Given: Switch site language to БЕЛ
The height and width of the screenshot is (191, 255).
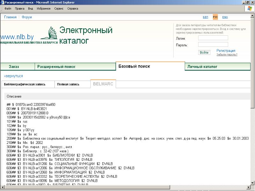Looking at the screenshot, I should tap(206, 17).
